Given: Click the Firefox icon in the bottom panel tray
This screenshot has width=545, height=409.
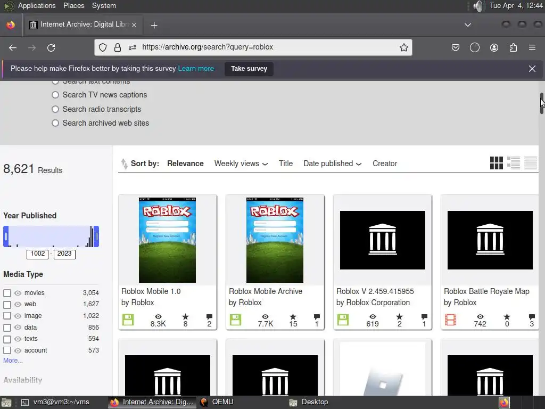Looking at the screenshot, I should [x=504, y=403].
